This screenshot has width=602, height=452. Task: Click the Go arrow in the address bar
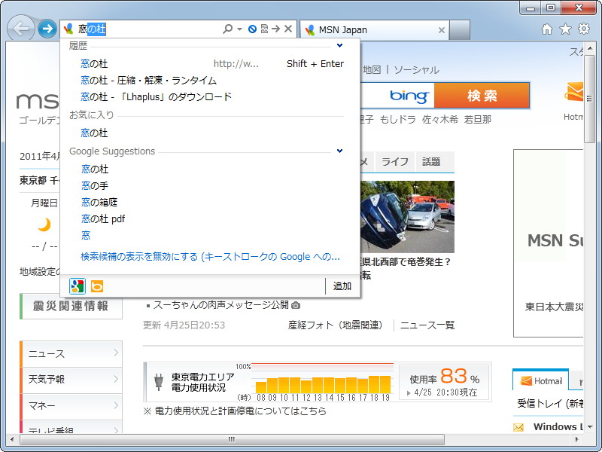point(275,29)
